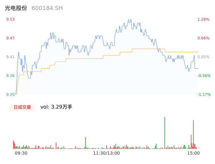
Task: Click the 9.41 price axis label
Action: tap(10, 57)
